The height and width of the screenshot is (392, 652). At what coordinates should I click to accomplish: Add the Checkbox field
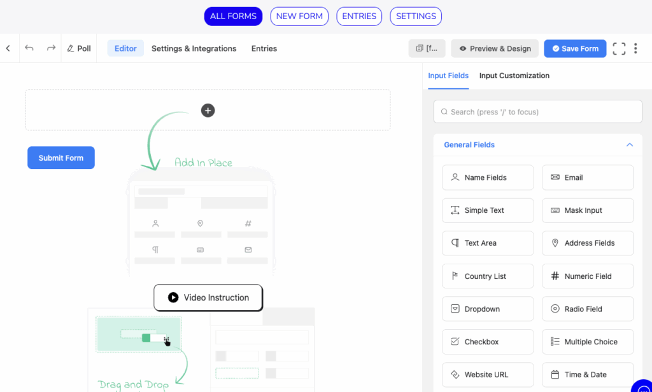tap(488, 342)
